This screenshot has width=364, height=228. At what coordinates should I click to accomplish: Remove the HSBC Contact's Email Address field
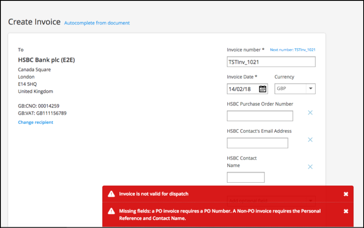310,139
